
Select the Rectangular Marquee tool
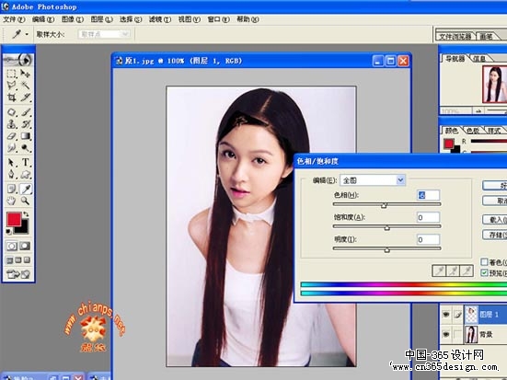(x=12, y=74)
